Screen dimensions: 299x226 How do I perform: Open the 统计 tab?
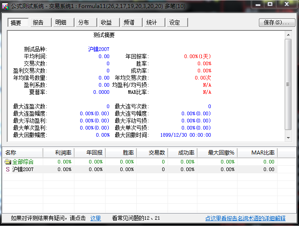coord(155,22)
